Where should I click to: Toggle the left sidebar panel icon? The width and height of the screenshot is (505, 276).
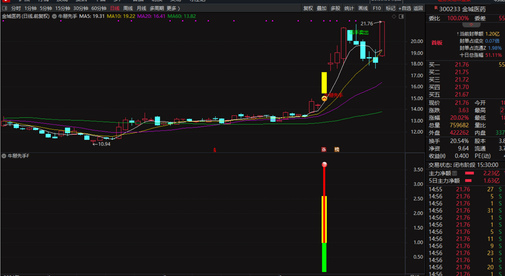pyautogui.click(x=5, y=8)
